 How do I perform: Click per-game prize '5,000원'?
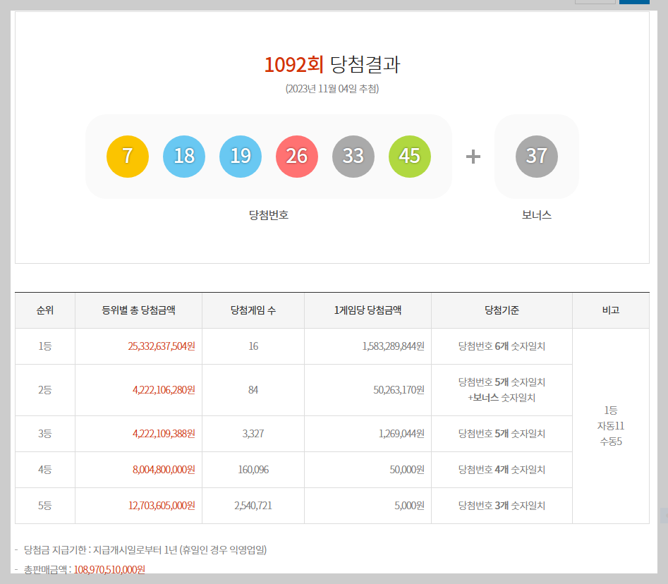pyautogui.click(x=409, y=506)
